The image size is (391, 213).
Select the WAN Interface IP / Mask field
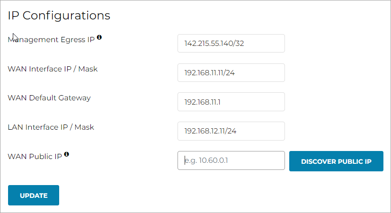231,73
